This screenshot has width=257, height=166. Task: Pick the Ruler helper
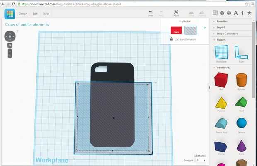pyautogui.click(x=241, y=53)
